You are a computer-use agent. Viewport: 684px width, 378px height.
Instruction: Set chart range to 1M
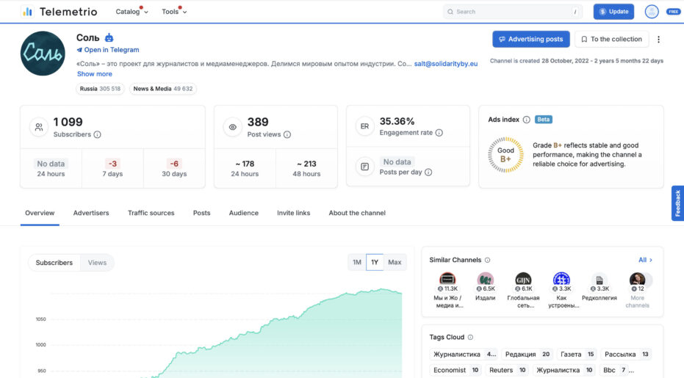click(x=357, y=263)
